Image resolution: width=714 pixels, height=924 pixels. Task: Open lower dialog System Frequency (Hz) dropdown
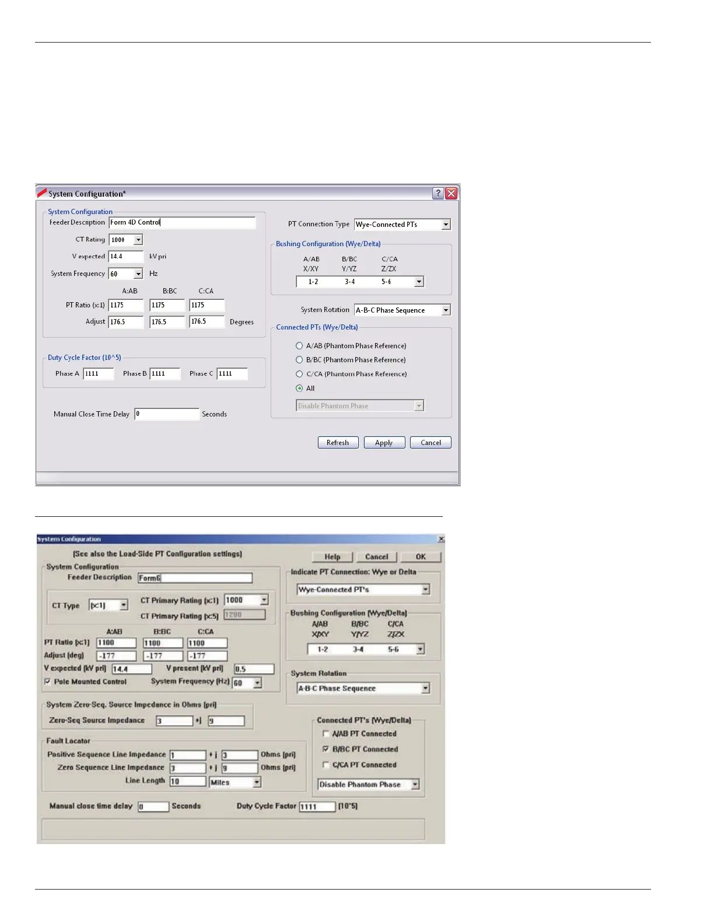click(257, 683)
